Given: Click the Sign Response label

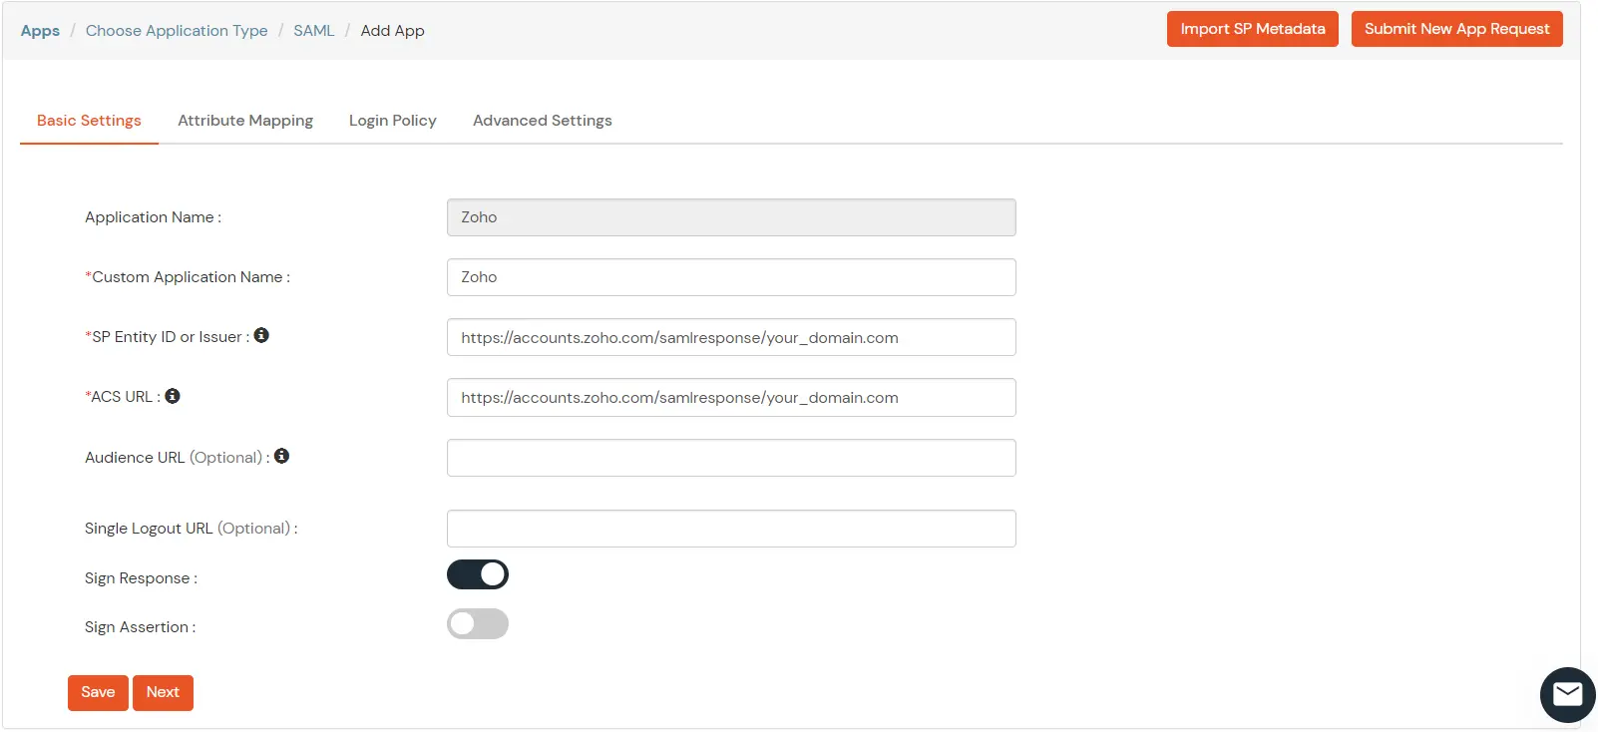Looking at the screenshot, I should pyautogui.click(x=141, y=578).
